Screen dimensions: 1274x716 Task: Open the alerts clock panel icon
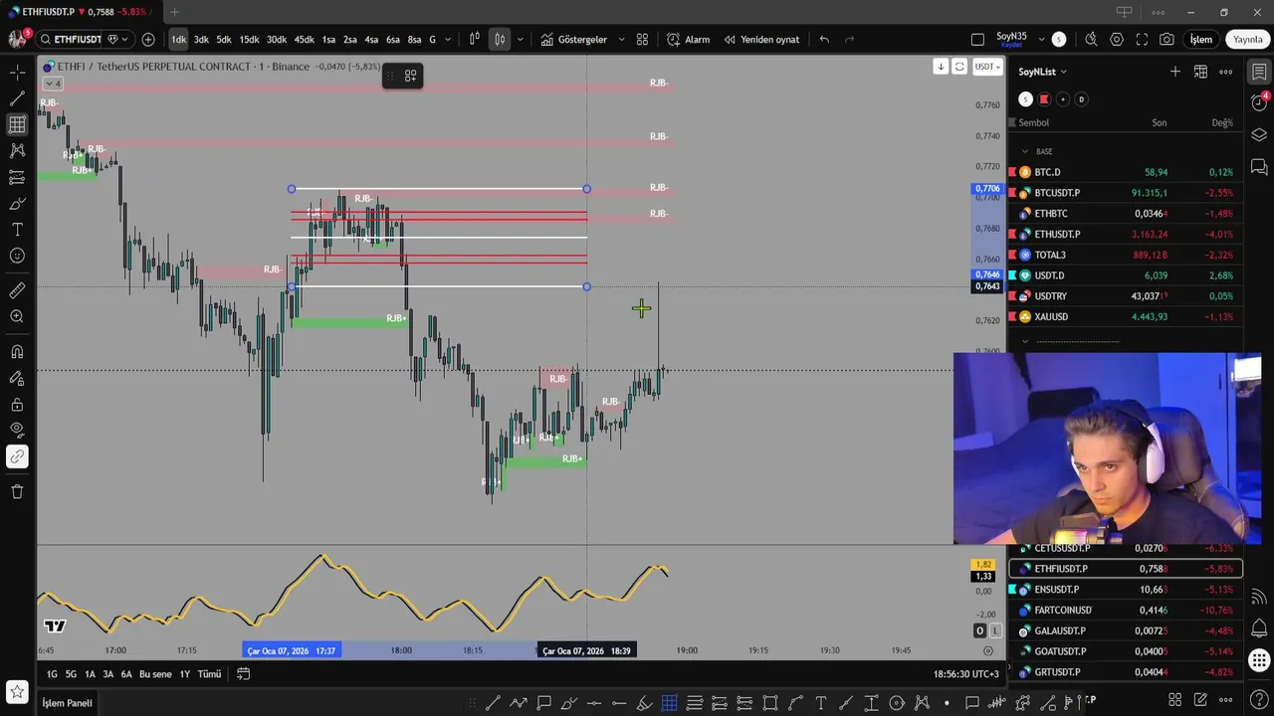click(x=1259, y=102)
